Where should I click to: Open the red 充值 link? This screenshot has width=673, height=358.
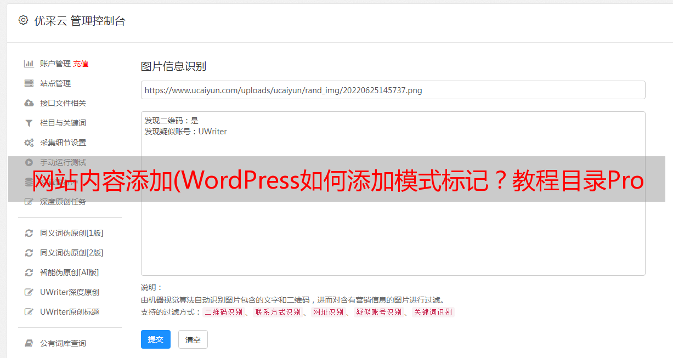[81, 64]
